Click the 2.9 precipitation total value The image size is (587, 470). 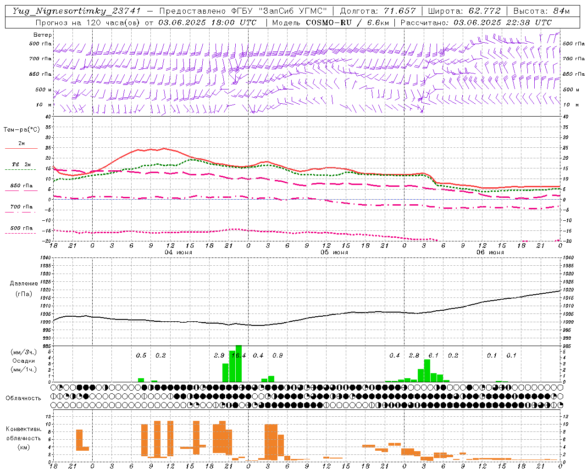point(219,355)
